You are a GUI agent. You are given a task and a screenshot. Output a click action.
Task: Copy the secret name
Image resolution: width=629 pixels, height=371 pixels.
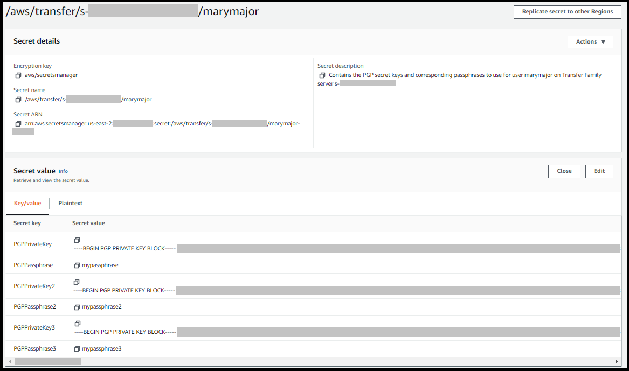tap(18, 99)
